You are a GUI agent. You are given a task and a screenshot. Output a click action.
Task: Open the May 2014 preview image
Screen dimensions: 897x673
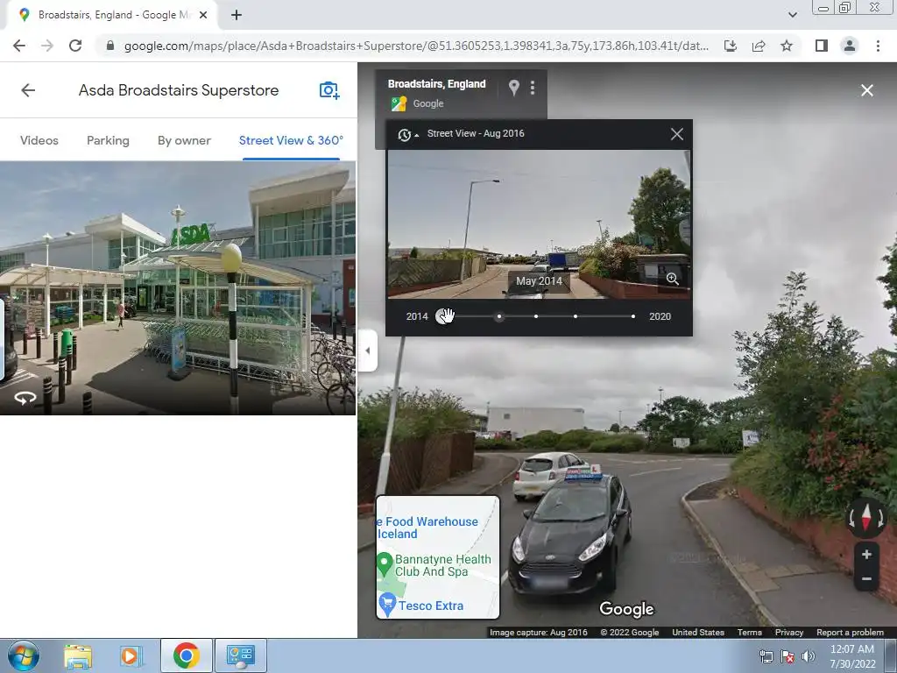[539, 224]
